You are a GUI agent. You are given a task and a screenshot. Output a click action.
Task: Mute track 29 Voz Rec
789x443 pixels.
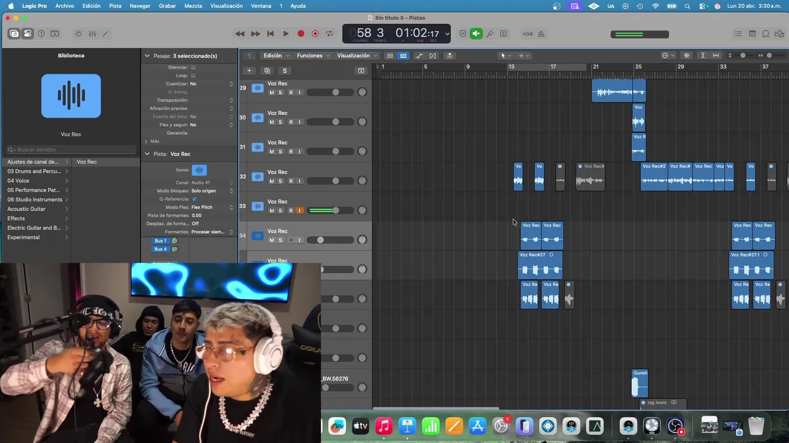pyautogui.click(x=271, y=93)
